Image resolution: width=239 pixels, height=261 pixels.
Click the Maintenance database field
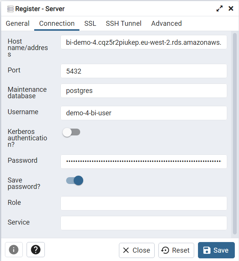pyautogui.click(x=144, y=91)
